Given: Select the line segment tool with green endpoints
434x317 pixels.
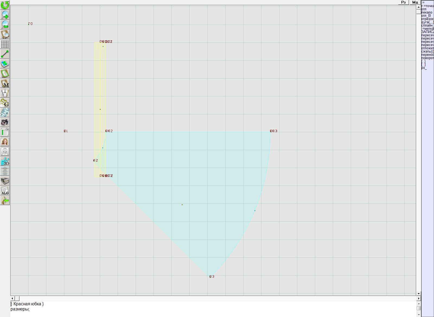Looking at the screenshot, I should pyautogui.click(x=5, y=54).
